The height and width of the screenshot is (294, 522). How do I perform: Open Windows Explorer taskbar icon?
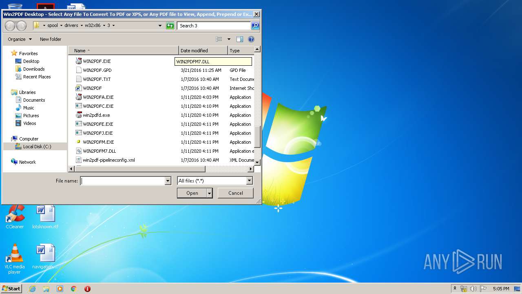pyautogui.click(x=46, y=289)
